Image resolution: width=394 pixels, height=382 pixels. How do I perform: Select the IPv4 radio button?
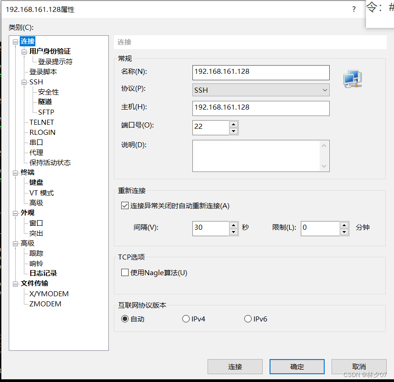(186, 319)
